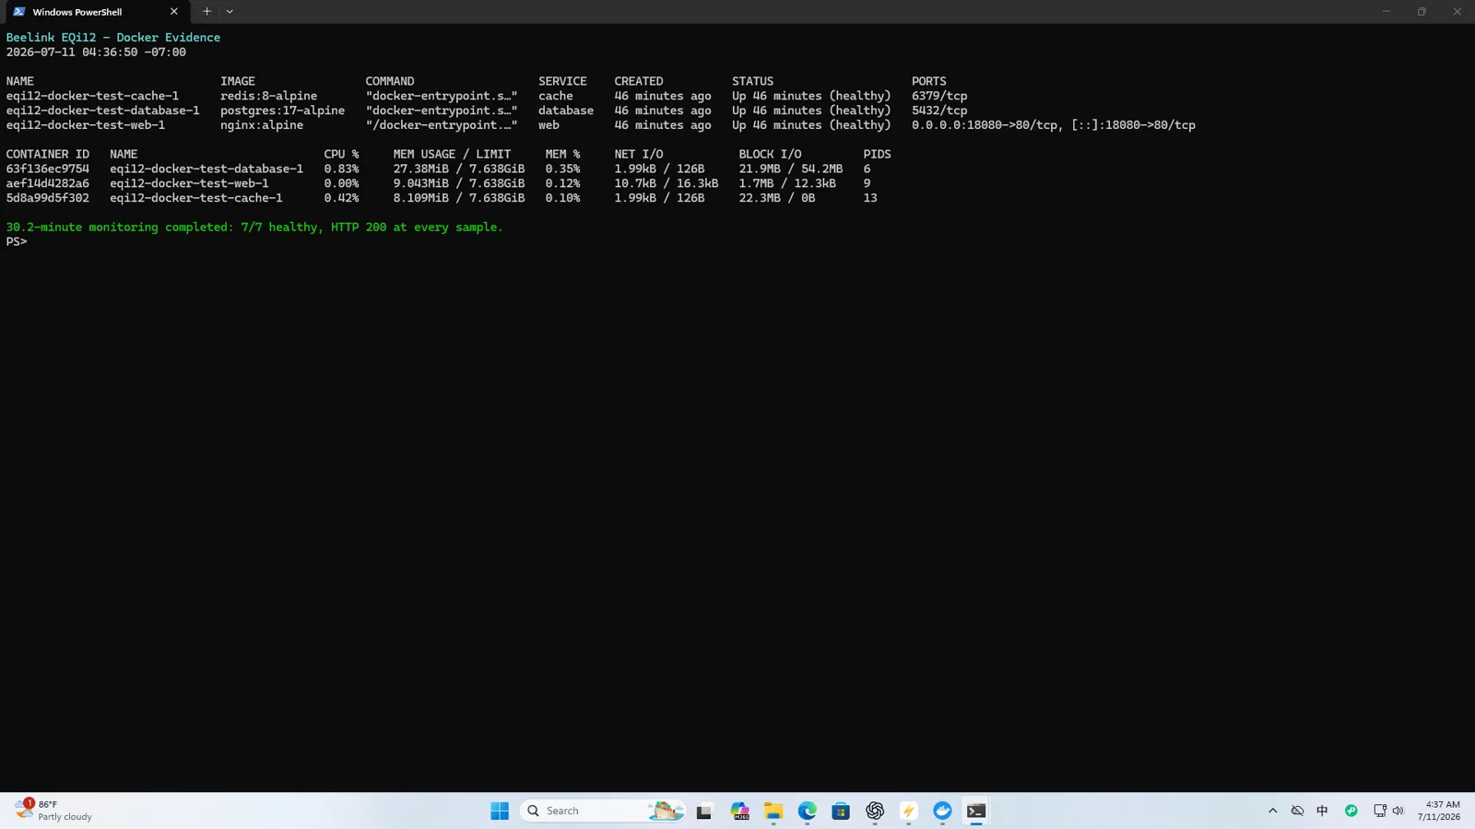Image resolution: width=1475 pixels, height=829 pixels.
Task: Click the taskbar Search box
Action: tap(603, 811)
